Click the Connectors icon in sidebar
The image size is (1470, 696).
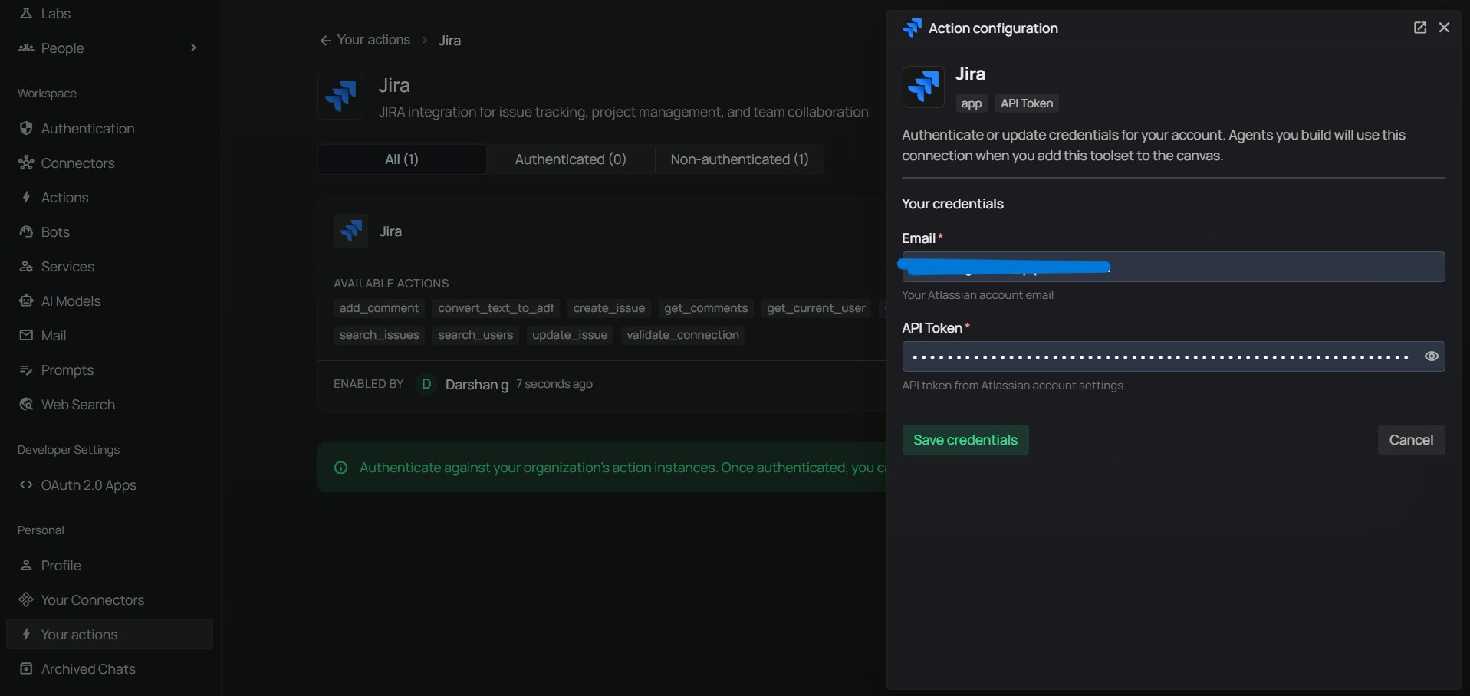[26, 163]
